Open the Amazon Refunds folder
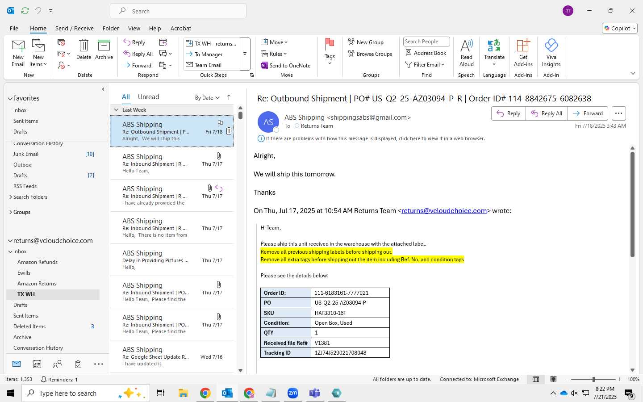 coord(38,262)
